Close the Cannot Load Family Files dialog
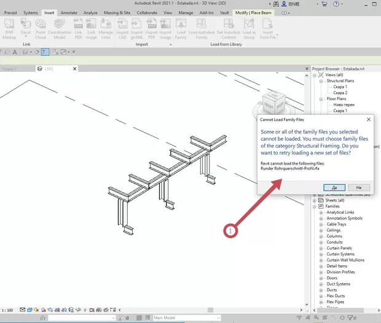381x323 pixels. [368, 120]
